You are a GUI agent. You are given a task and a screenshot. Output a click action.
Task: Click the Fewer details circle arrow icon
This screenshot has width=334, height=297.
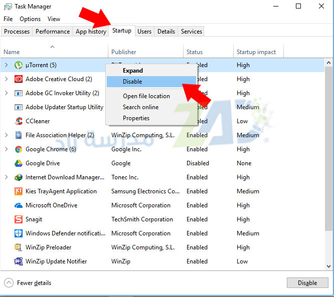tap(9, 283)
